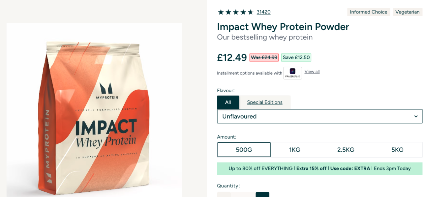
Task: Select the 500G amount option
Action: pos(244,150)
